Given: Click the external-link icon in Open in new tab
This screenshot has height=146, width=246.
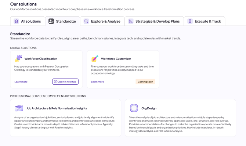Looking at the screenshot, I should click(x=55, y=82).
